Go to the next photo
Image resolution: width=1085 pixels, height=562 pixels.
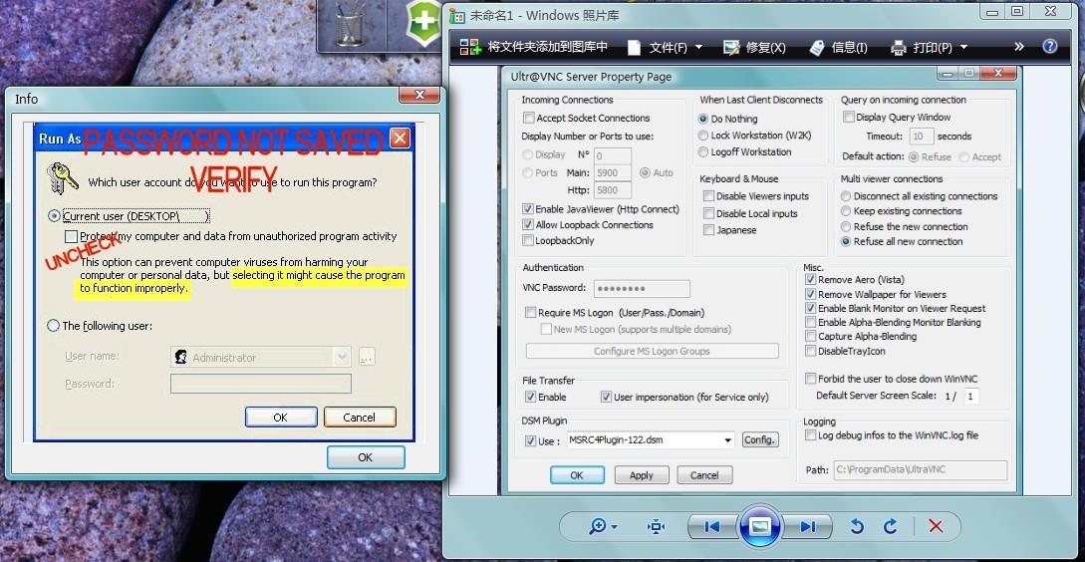point(807,527)
